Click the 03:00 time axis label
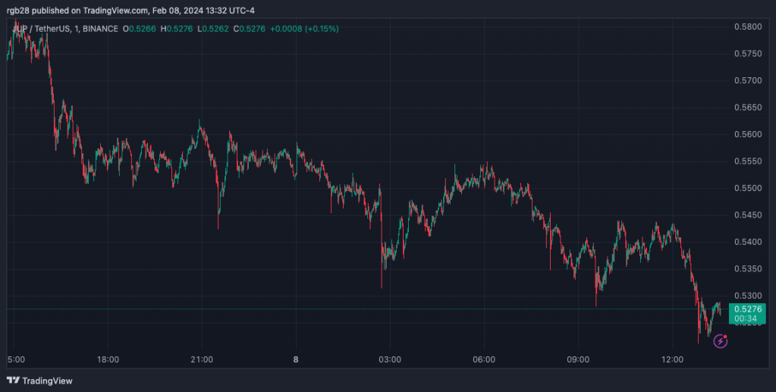The width and height of the screenshot is (776, 392). tap(390, 359)
